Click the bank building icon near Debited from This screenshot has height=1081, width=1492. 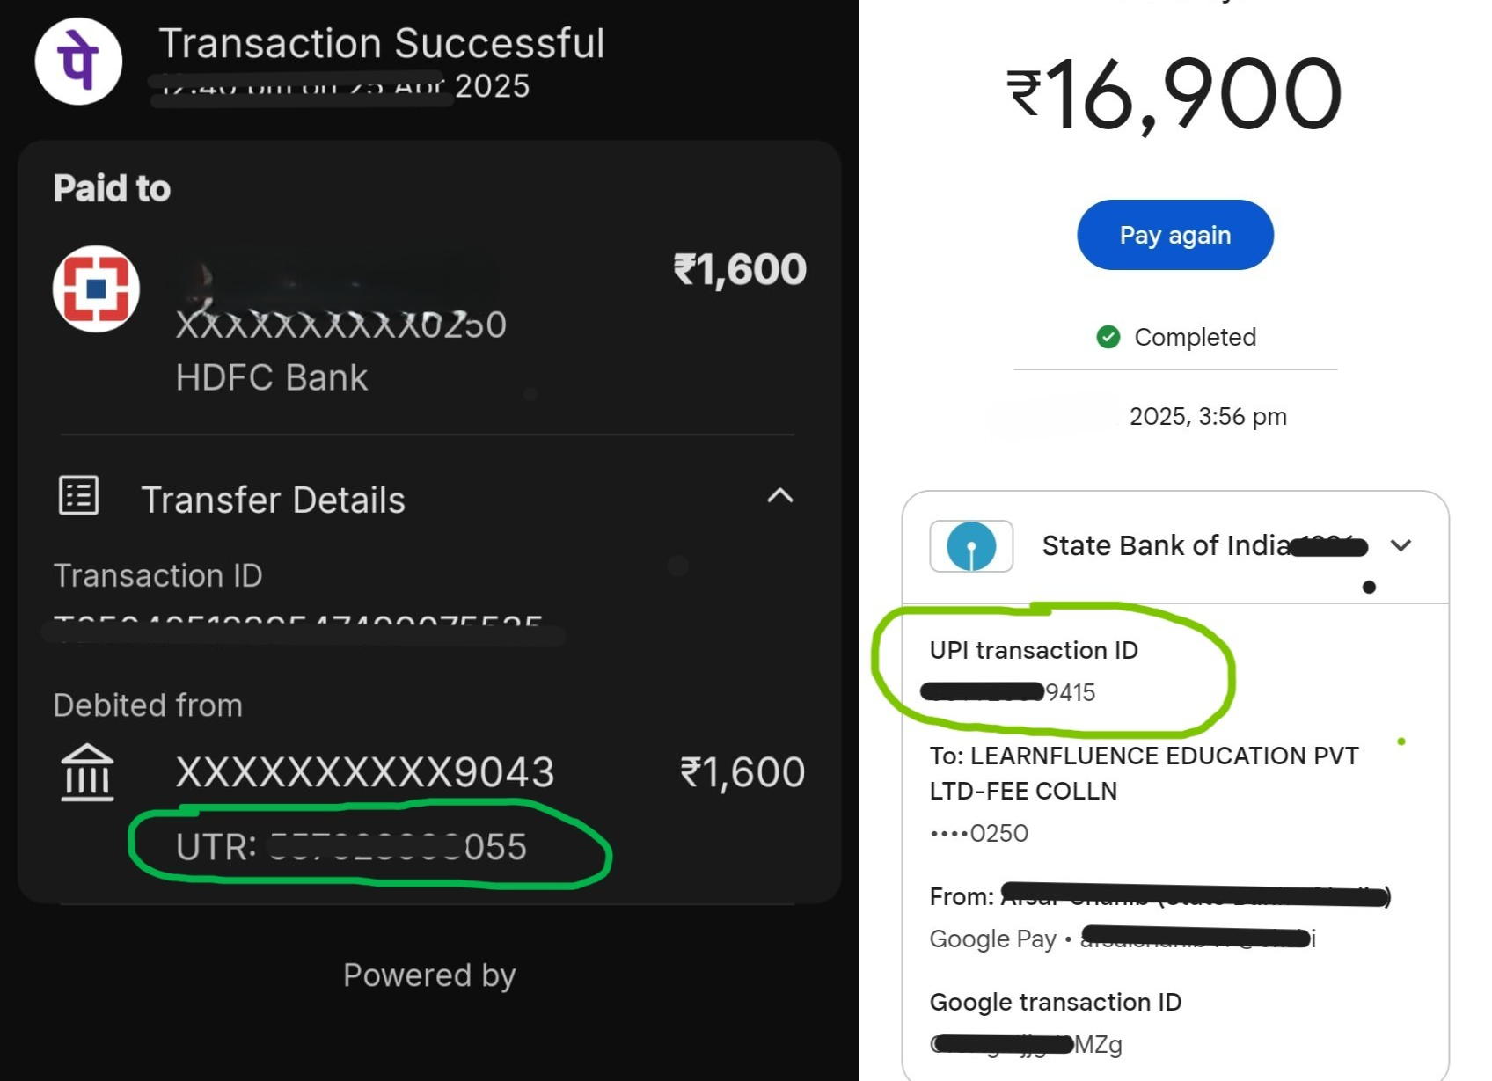[x=87, y=772]
